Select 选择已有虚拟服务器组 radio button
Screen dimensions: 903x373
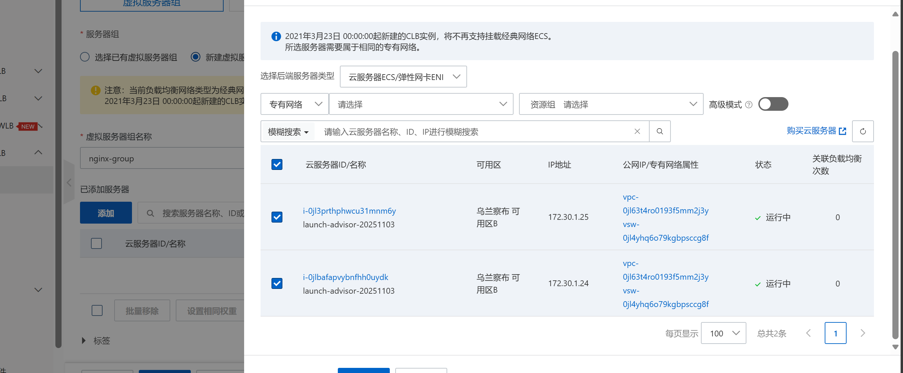[85, 57]
